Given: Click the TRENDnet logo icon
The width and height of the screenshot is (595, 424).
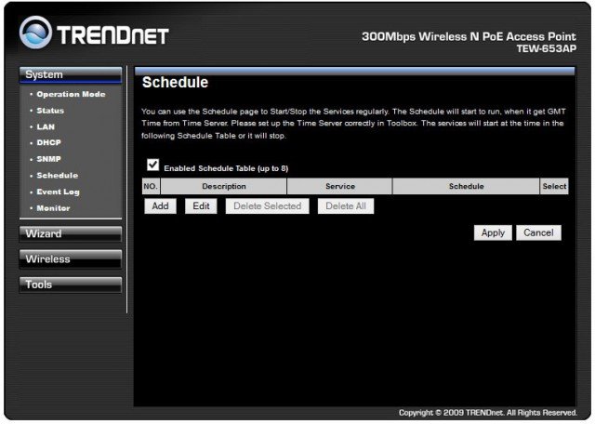Looking at the screenshot, I should click(x=34, y=35).
